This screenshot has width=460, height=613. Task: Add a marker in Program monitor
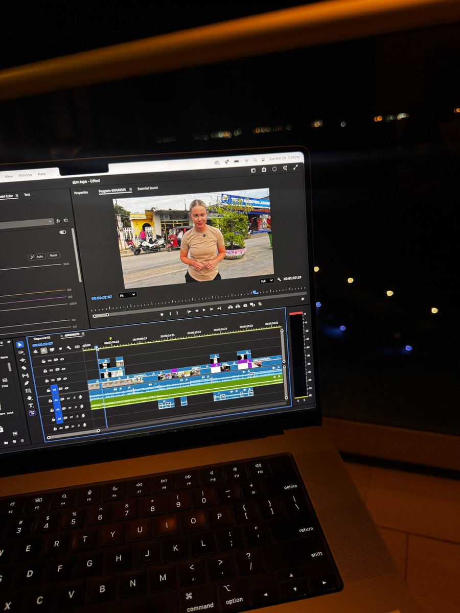pyautogui.click(x=162, y=314)
